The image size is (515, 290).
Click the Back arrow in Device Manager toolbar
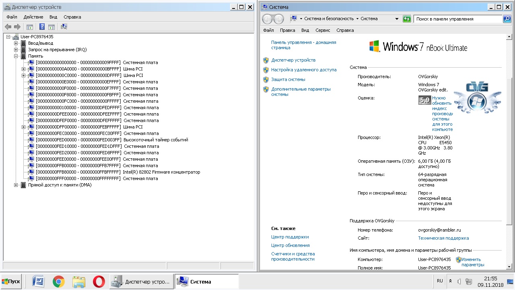(x=8, y=27)
